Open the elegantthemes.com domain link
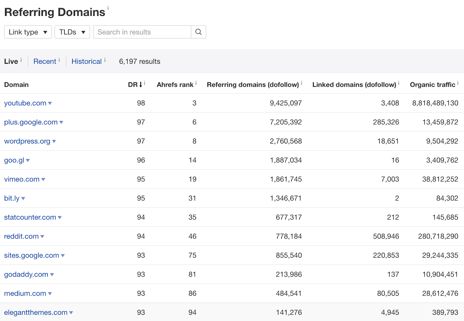This screenshot has width=464, height=321. [x=36, y=313]
